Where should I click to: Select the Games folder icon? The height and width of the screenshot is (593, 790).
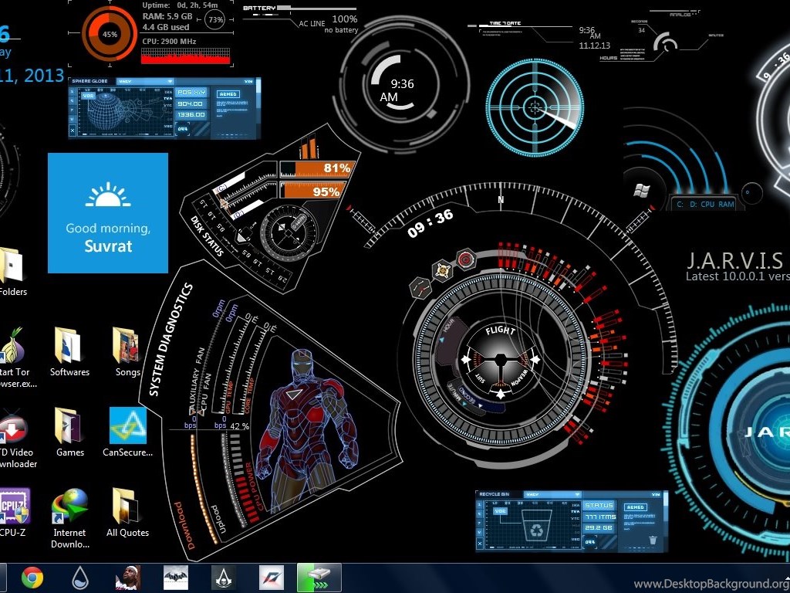pyautogui.click(x=69, y=432)
